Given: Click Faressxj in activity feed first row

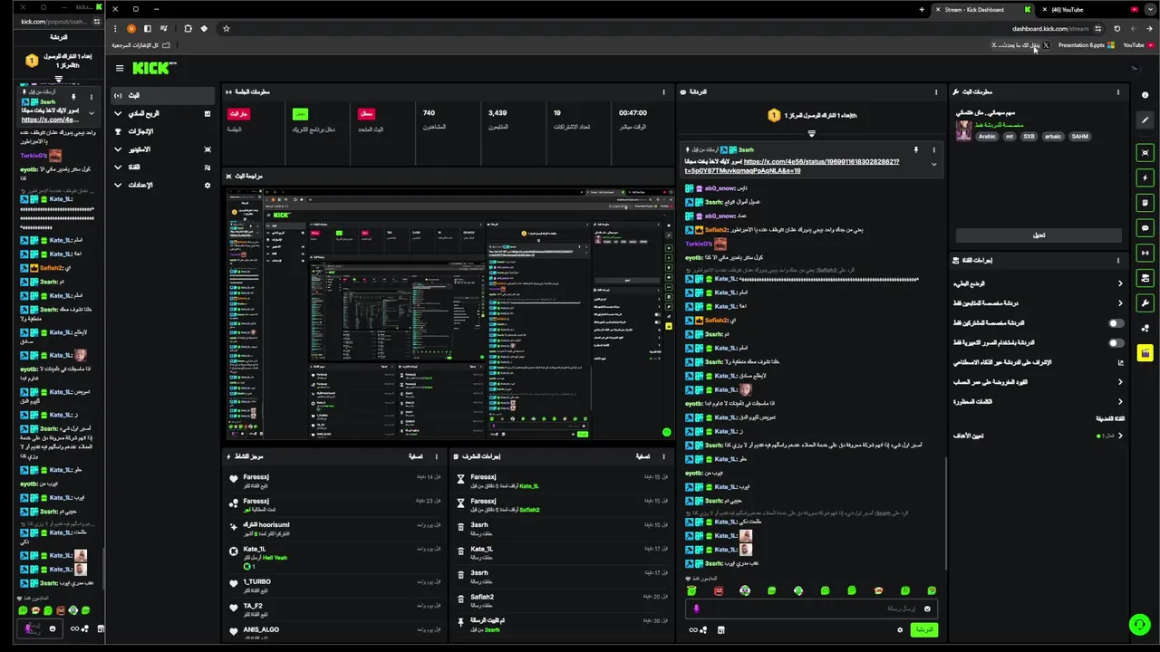Looking at the screenshot, I should [256, 477].
